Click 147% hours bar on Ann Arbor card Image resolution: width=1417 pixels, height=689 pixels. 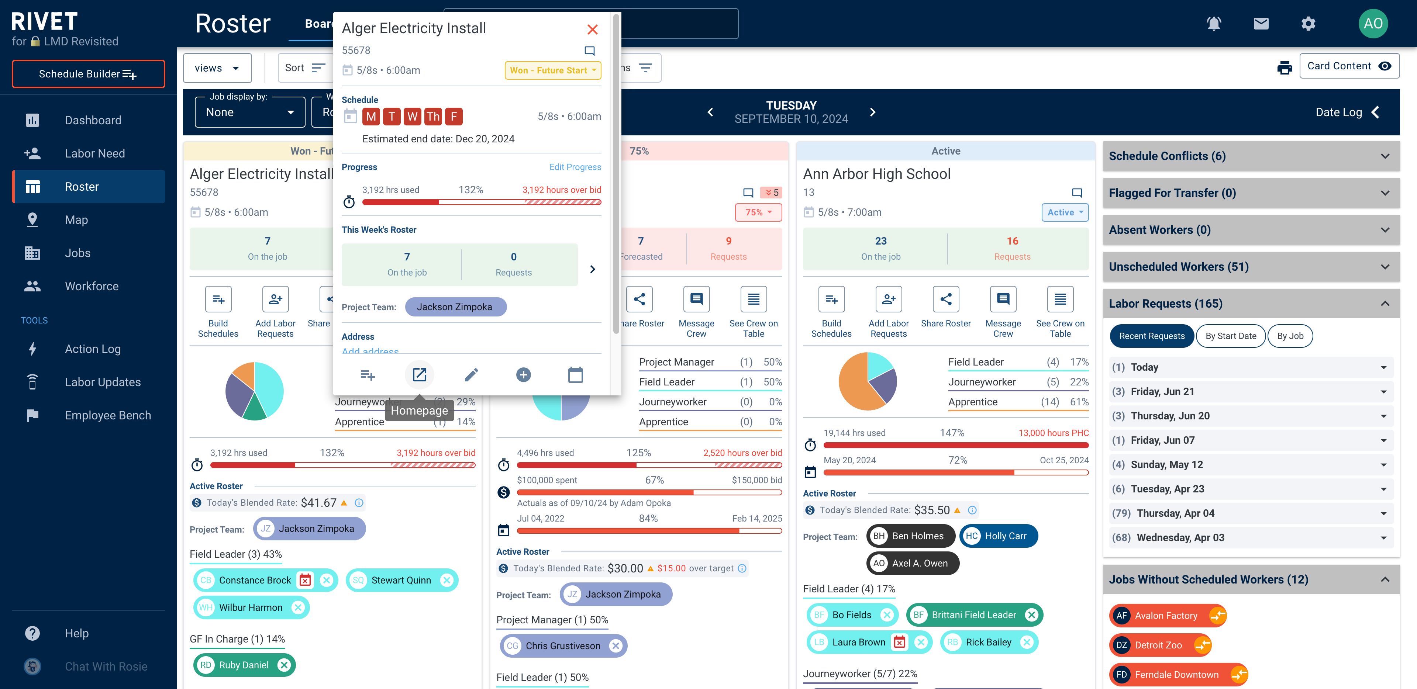click(x=955, y=446)
